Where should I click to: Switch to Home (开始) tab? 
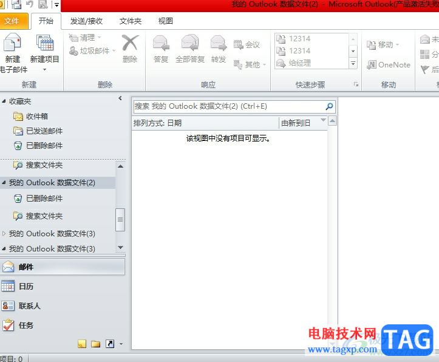pos(46,21)
